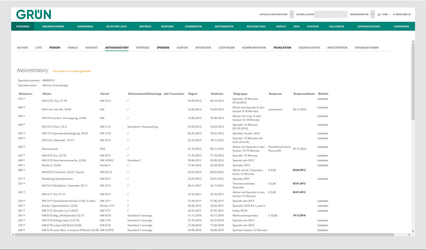Sort by the Responsedatum column header
Viewport: 426px width, 250px height.
click(304, 94)
